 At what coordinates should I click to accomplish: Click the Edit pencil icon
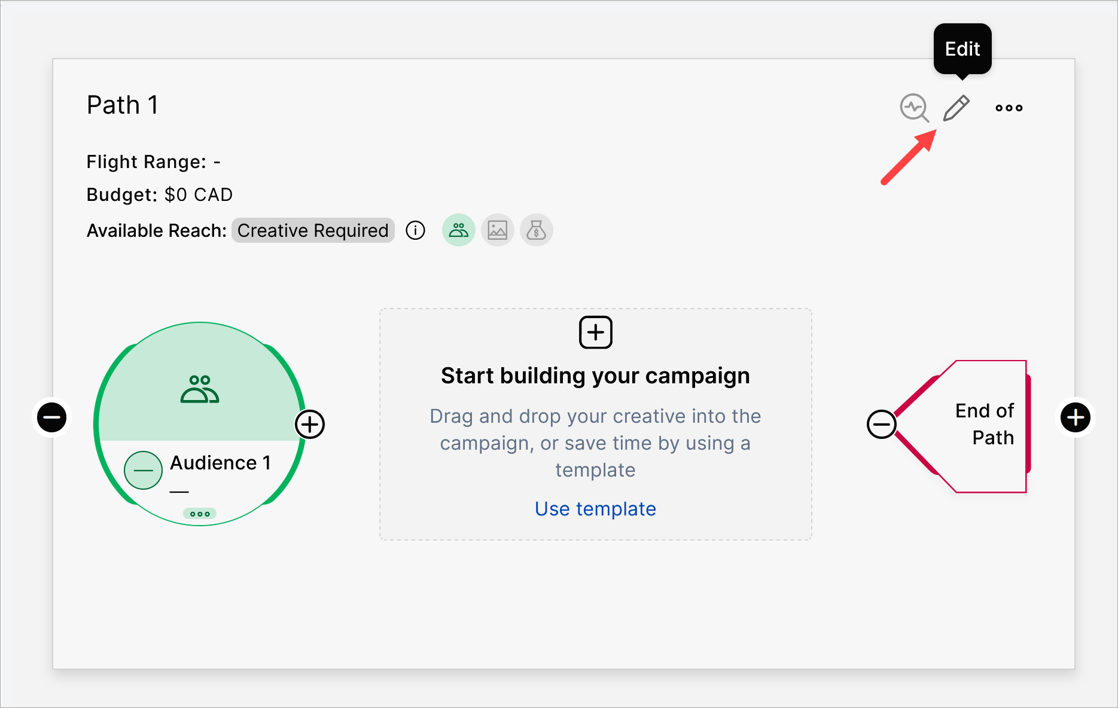point(956,108)
